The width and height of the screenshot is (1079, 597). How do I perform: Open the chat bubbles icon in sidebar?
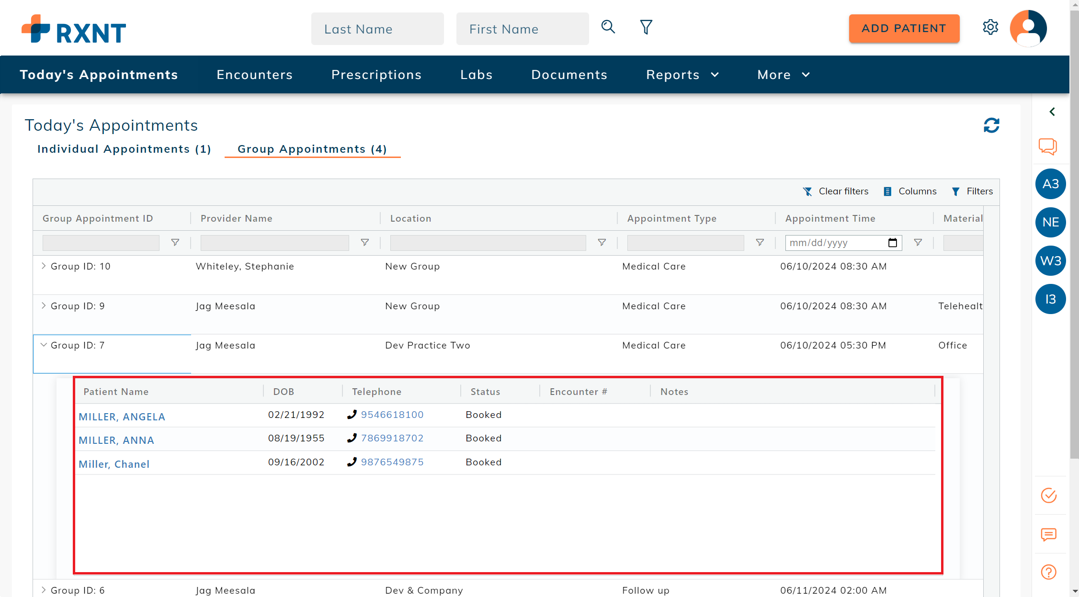(1048, 146)
